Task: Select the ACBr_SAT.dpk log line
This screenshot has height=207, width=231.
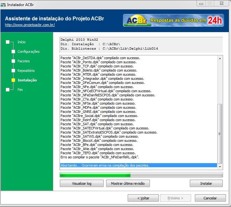Action: [97, 124]
